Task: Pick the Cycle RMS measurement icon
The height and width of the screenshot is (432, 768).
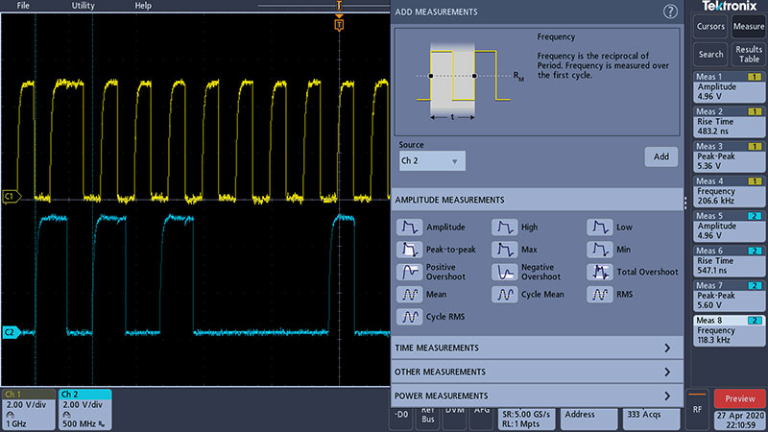Action: [x=410, y=316]
